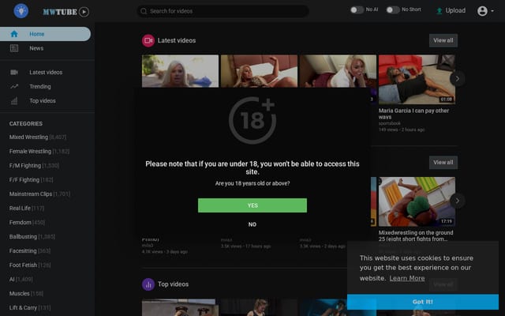The width and height of the screenshot is (505, 316).
Task: Click the lightbulb theme icon
Action: pyautogui.click(x=21, y=11)
